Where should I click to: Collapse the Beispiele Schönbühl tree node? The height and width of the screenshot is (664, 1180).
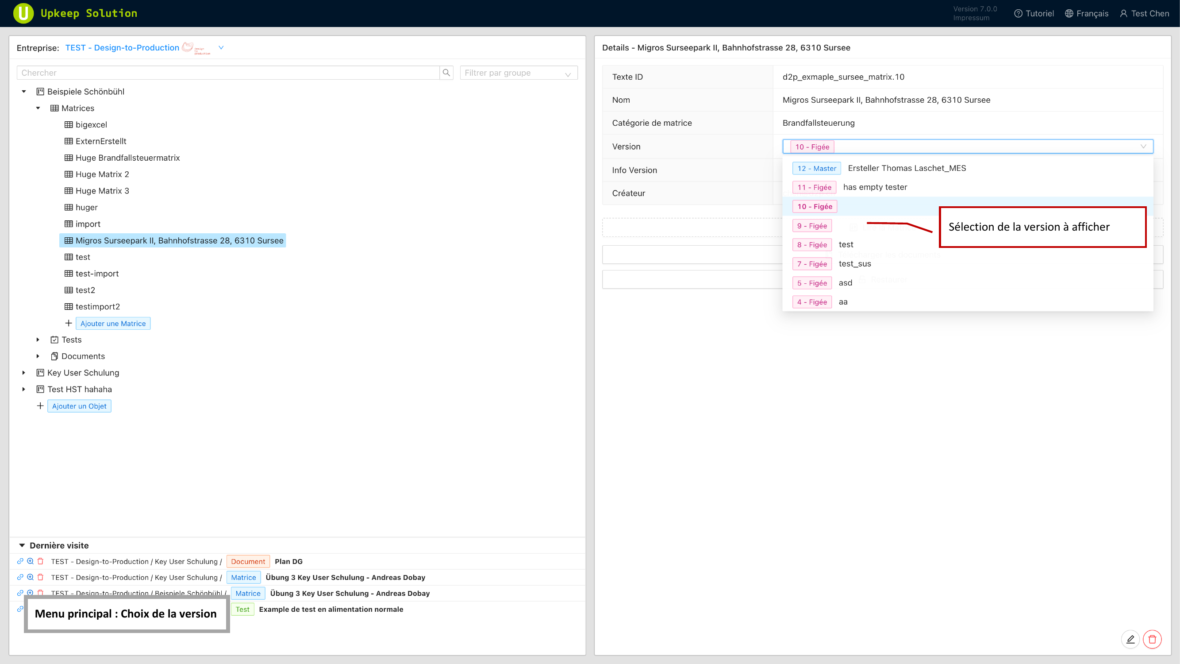click(x=24, y=92)
